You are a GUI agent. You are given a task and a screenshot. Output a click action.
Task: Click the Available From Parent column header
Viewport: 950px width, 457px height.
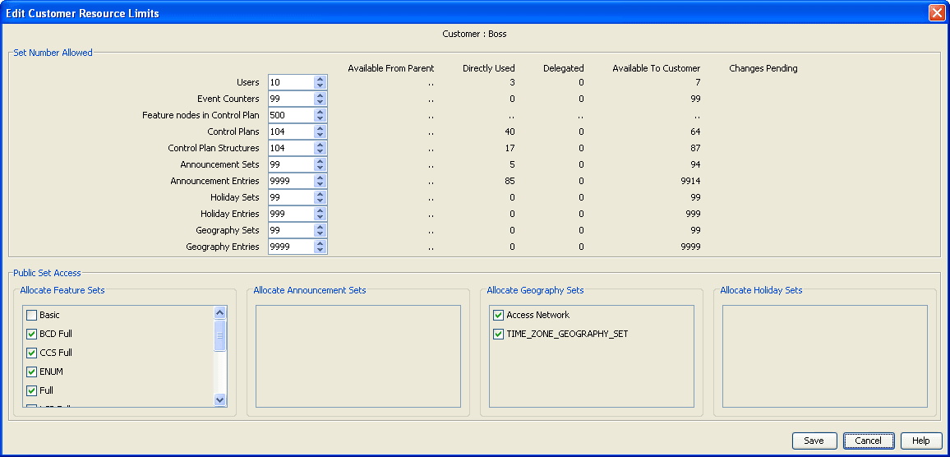[x=391, y=68]
